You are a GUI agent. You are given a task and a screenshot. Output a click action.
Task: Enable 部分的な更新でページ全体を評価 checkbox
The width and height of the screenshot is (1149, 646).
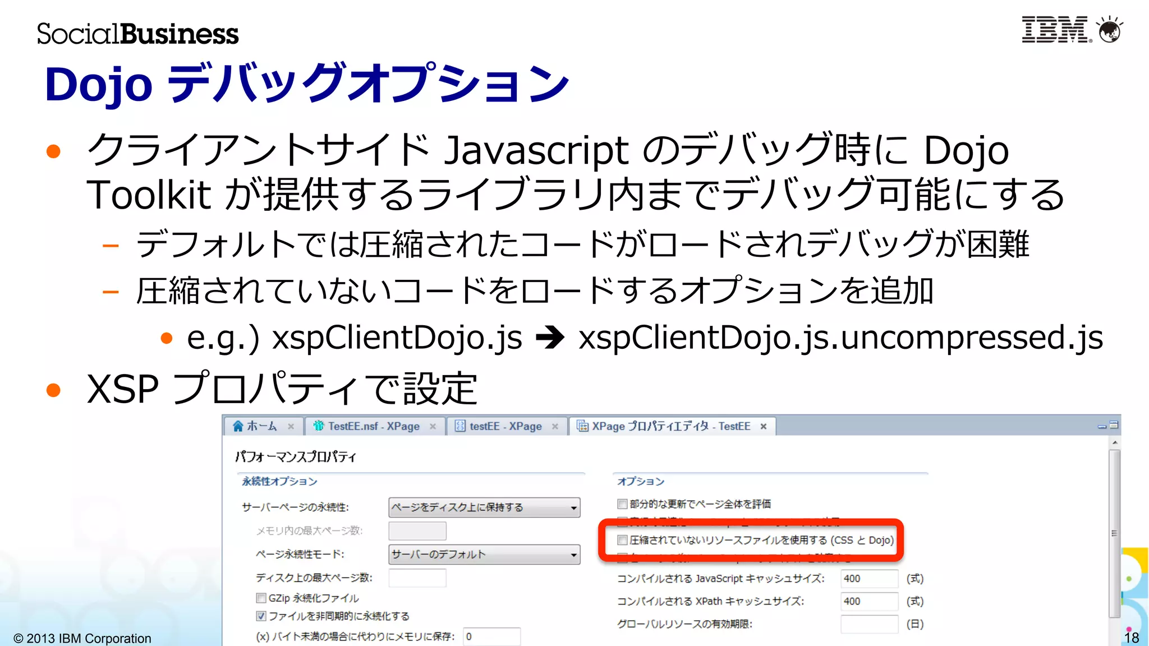[x=622, y=504]
